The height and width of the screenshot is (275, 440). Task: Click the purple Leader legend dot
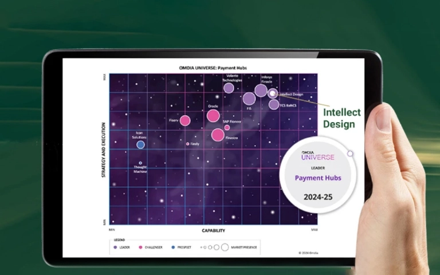tap(115, 247)
